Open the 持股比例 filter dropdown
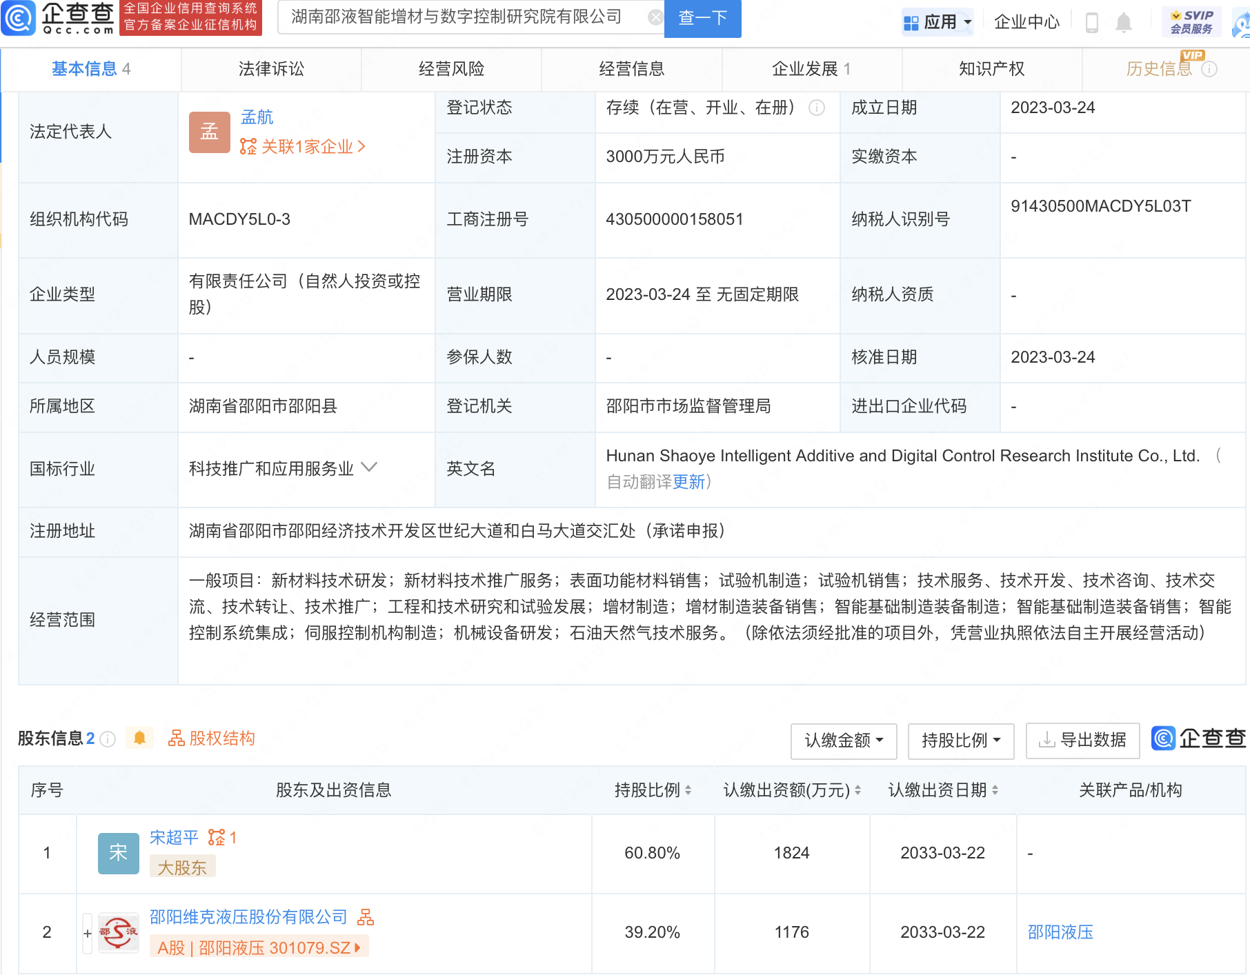Image resolution: width=1250 pixels, height=975 pixels. pos(961,741)
